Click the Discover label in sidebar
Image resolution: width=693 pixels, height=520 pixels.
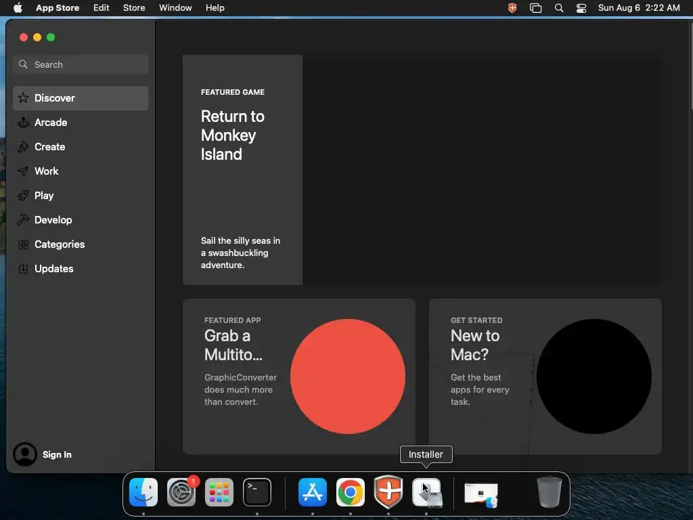click(x=55, y=98)
